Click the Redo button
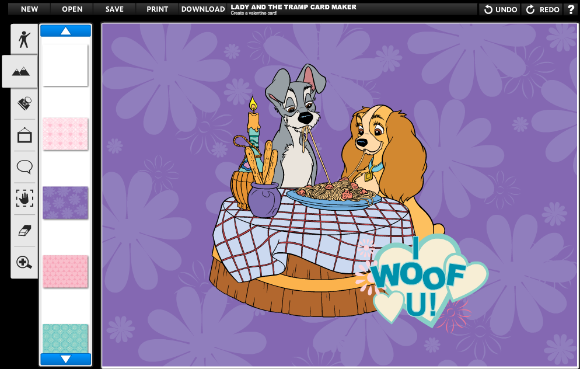The width and height of the screenshot is (580, 369). tap(542, 9)
